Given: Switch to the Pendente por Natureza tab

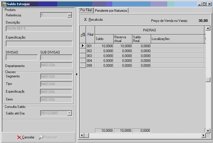Looking at the screenshot, I should coord(111,10).
